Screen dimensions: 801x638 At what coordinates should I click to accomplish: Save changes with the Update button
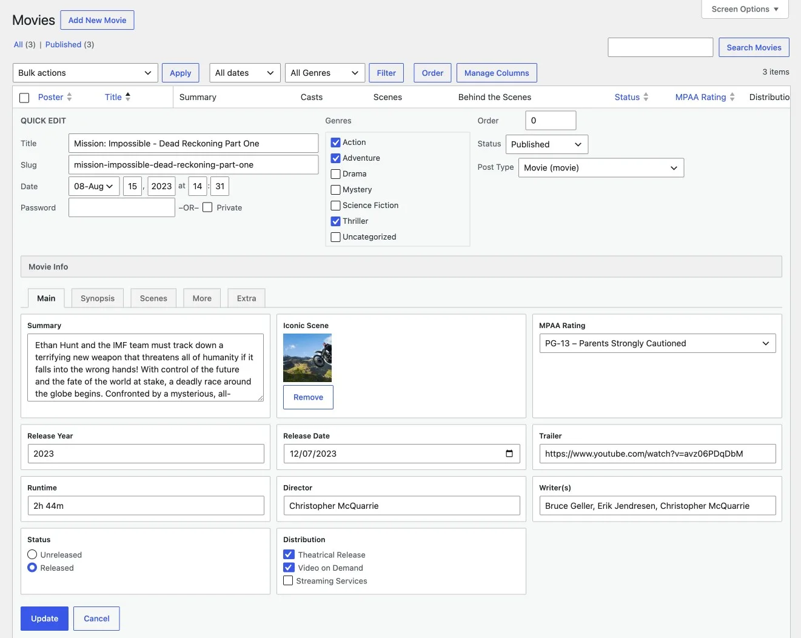pyautogui.click(x=44, y=619)
